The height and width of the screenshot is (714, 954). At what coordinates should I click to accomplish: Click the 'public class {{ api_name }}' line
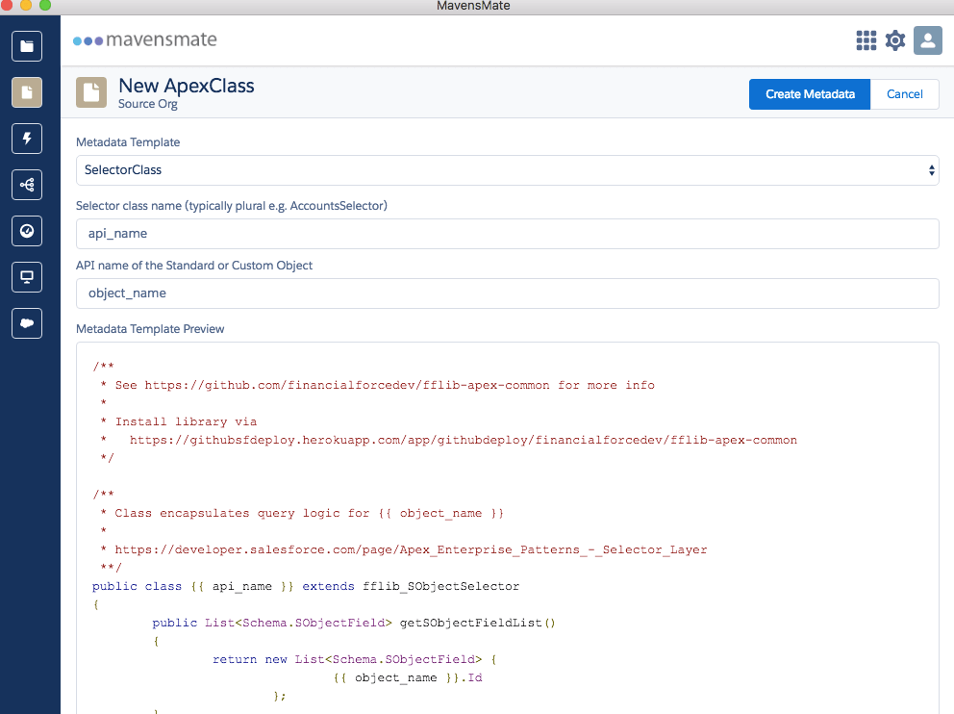click(x=306, y=586)
